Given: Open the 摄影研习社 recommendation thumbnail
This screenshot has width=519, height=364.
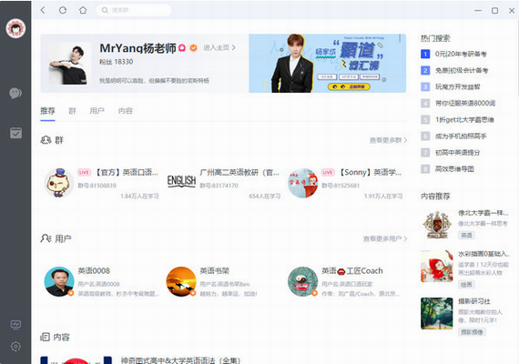Looking at the screenshot, I should coord(437,313).
